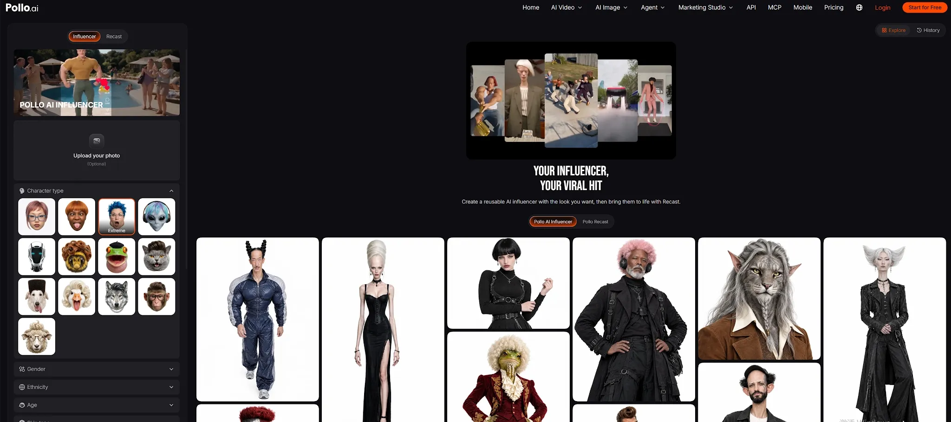Select the sheep with glasses character

(x=37, y=336)
